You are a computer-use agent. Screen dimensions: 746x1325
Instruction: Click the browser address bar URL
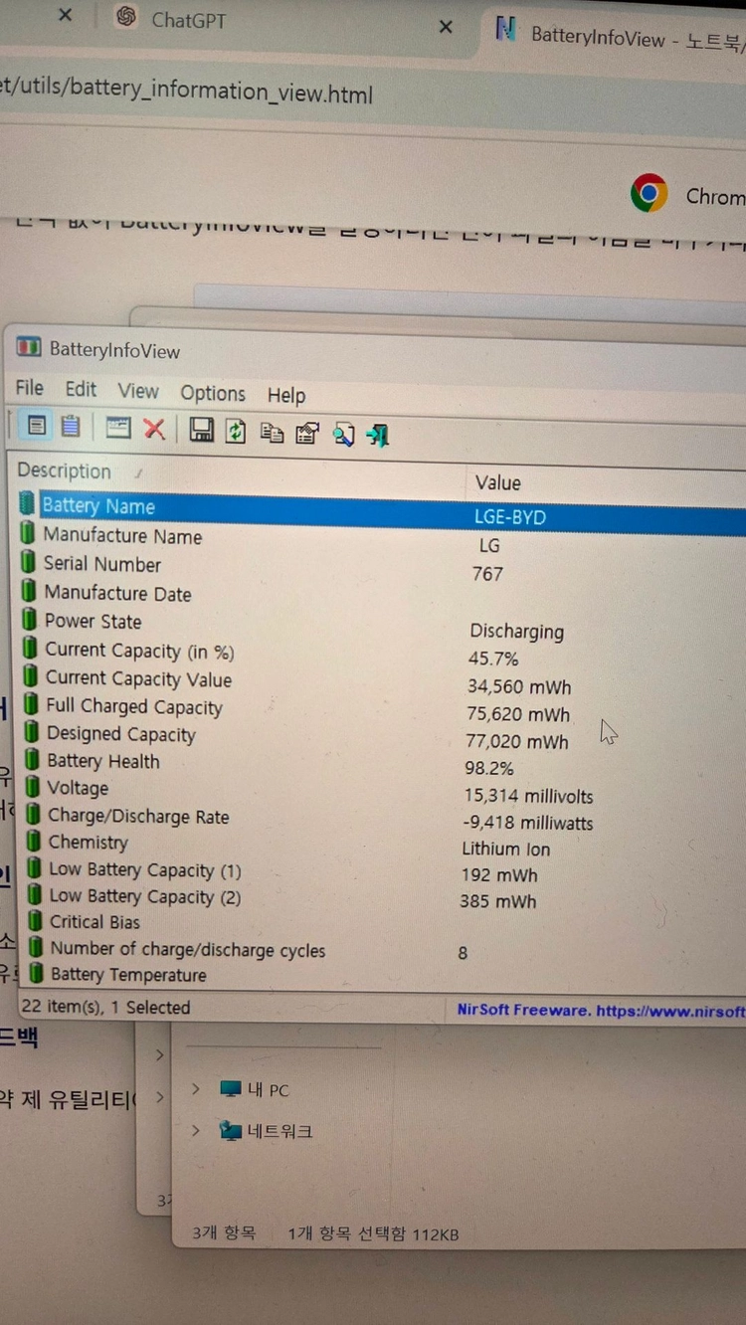click(x=187, y=93)
